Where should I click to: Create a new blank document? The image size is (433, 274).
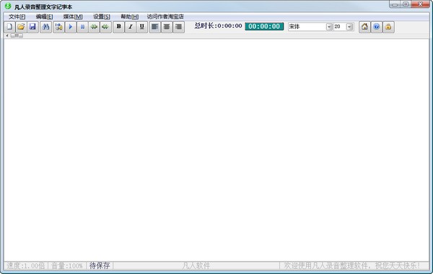[x=9, y=27]
